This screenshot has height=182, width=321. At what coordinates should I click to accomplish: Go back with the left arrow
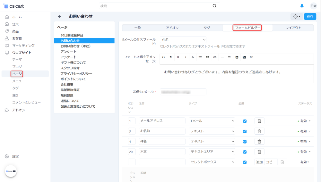(60, 16)
